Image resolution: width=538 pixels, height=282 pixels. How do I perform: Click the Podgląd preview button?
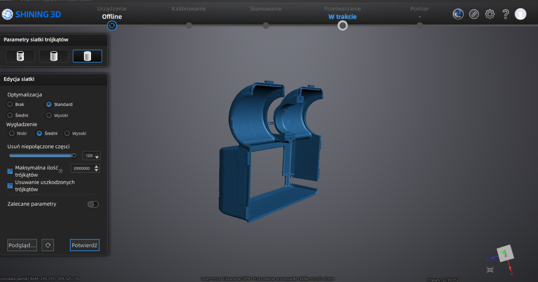[22, 245]
